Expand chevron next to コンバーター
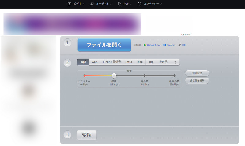 161,4
